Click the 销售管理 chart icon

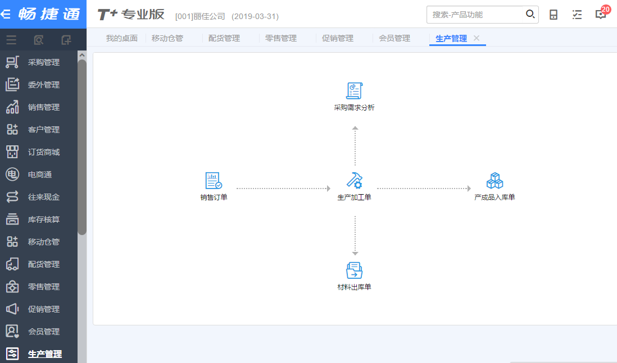(x=12, y=107)
